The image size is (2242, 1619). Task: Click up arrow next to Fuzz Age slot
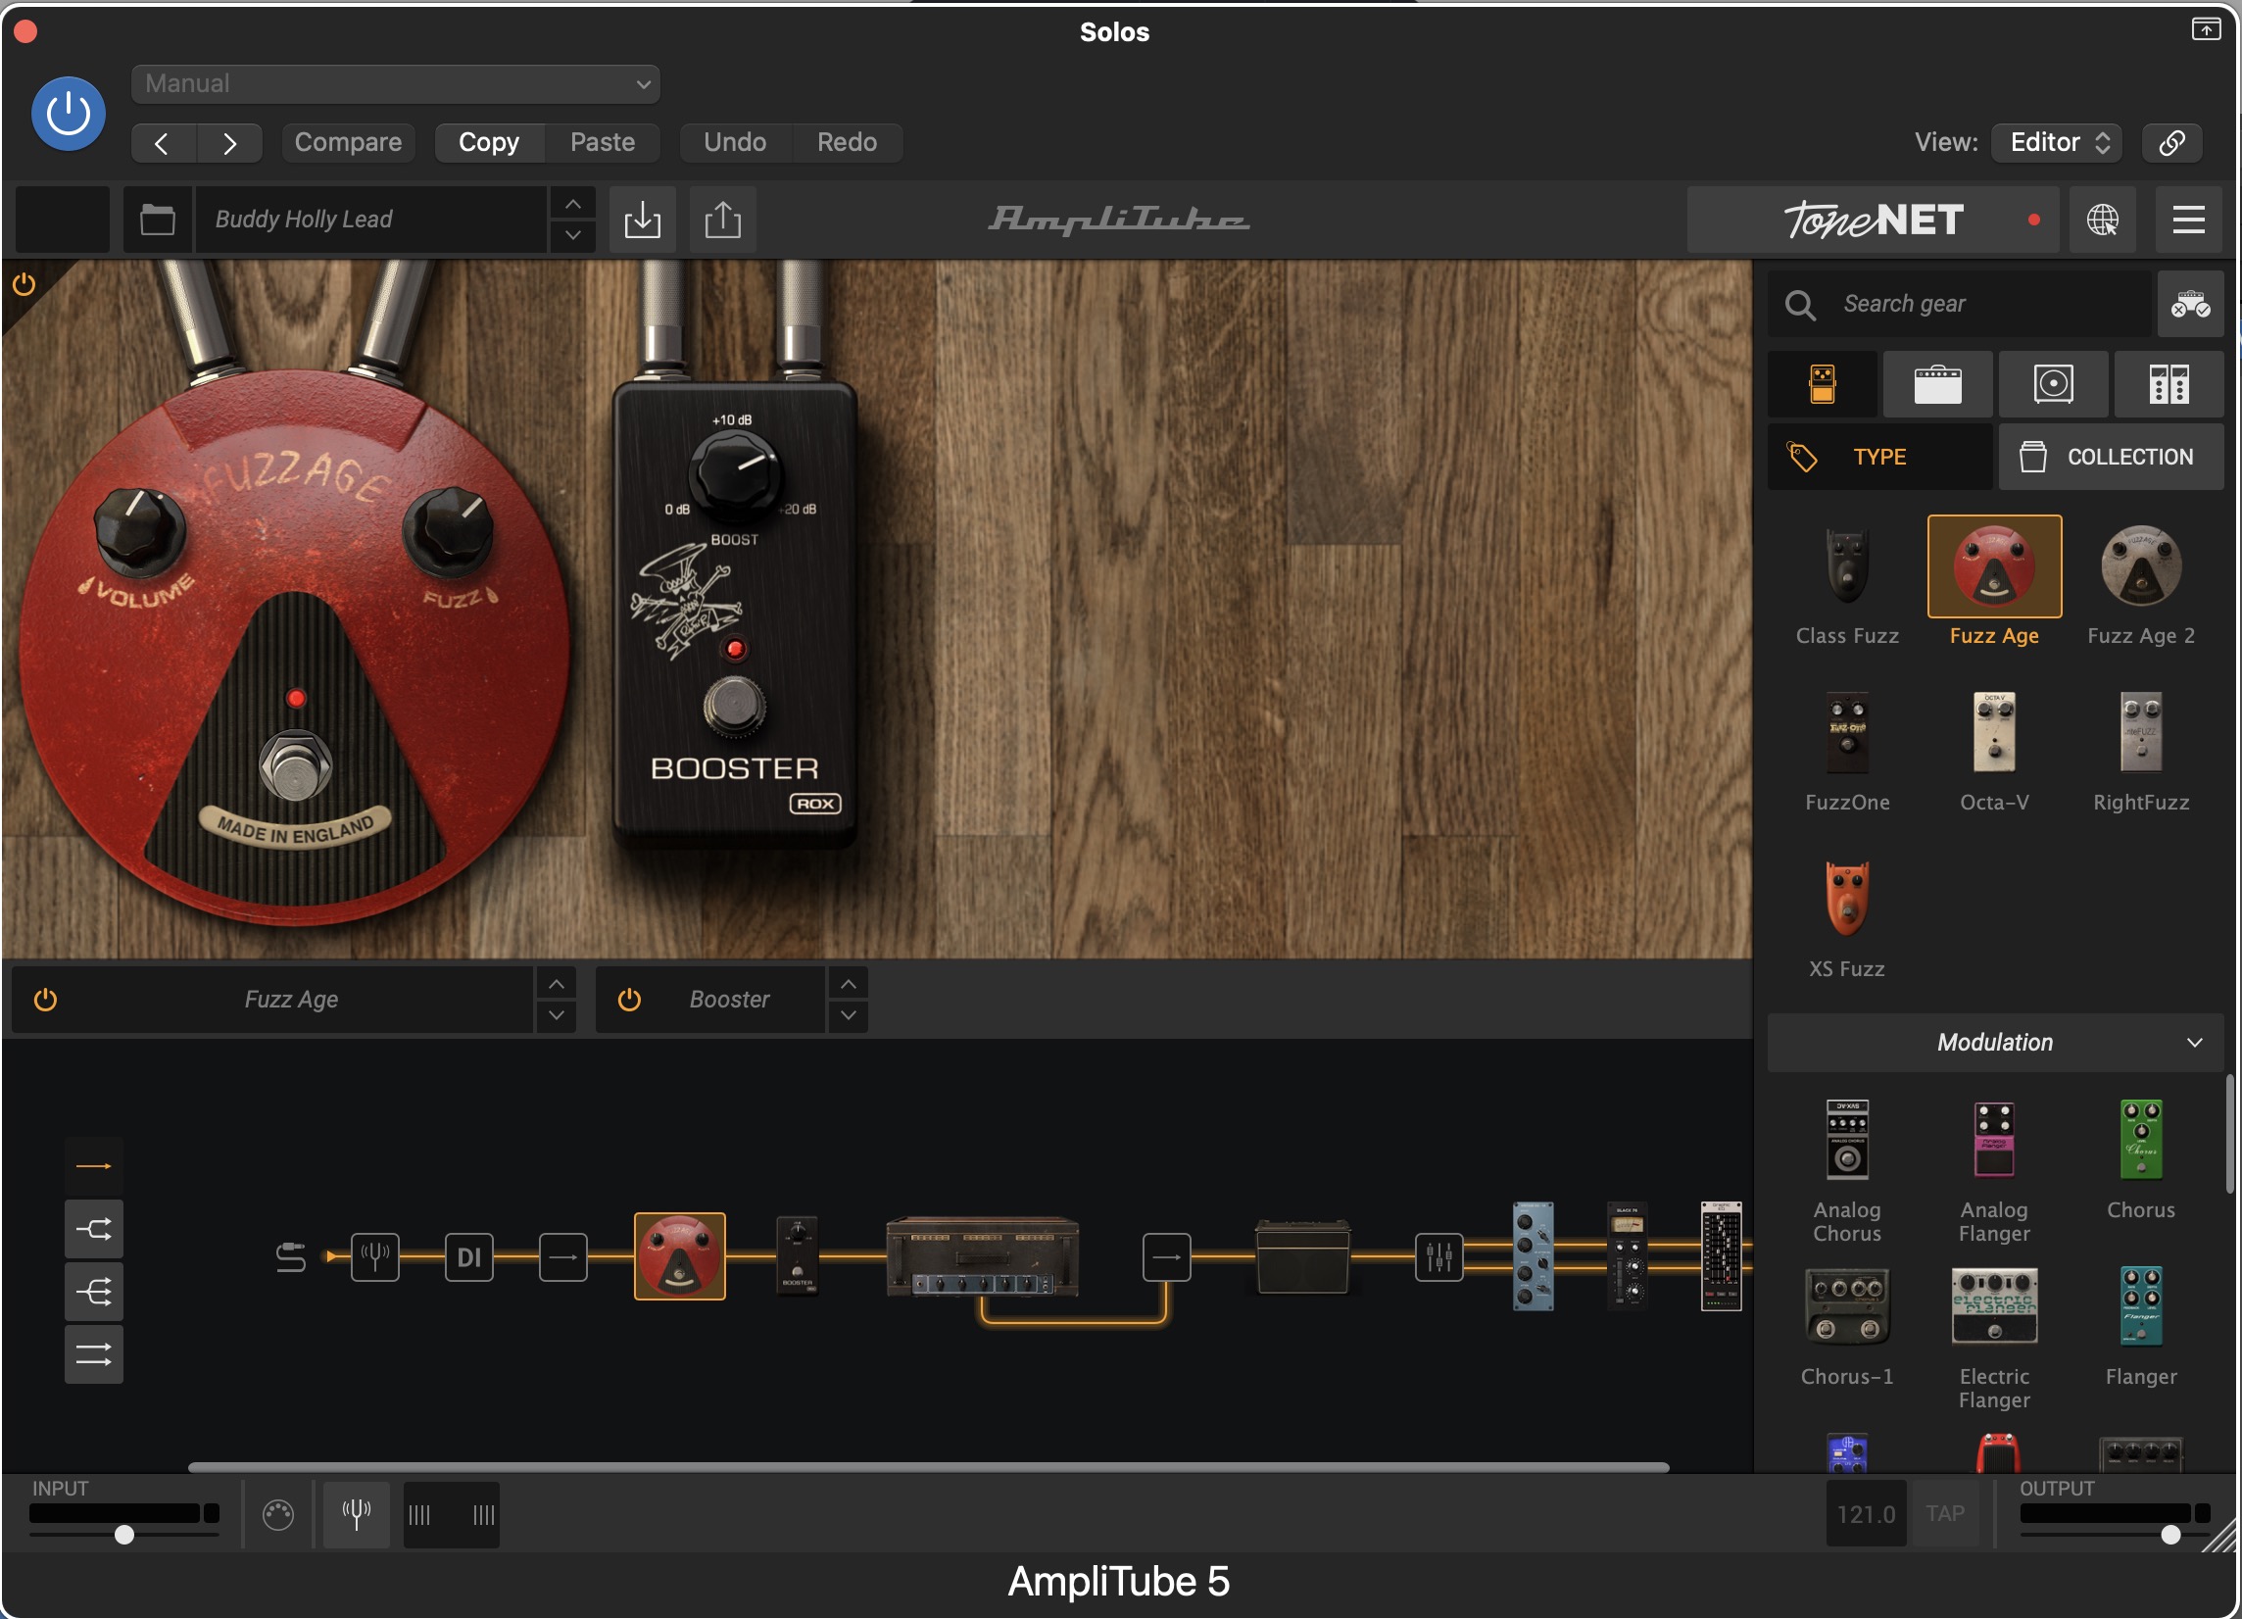[x=557, y=984]
